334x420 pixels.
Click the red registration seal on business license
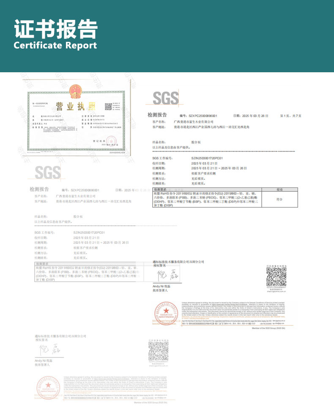click(112, 141)
